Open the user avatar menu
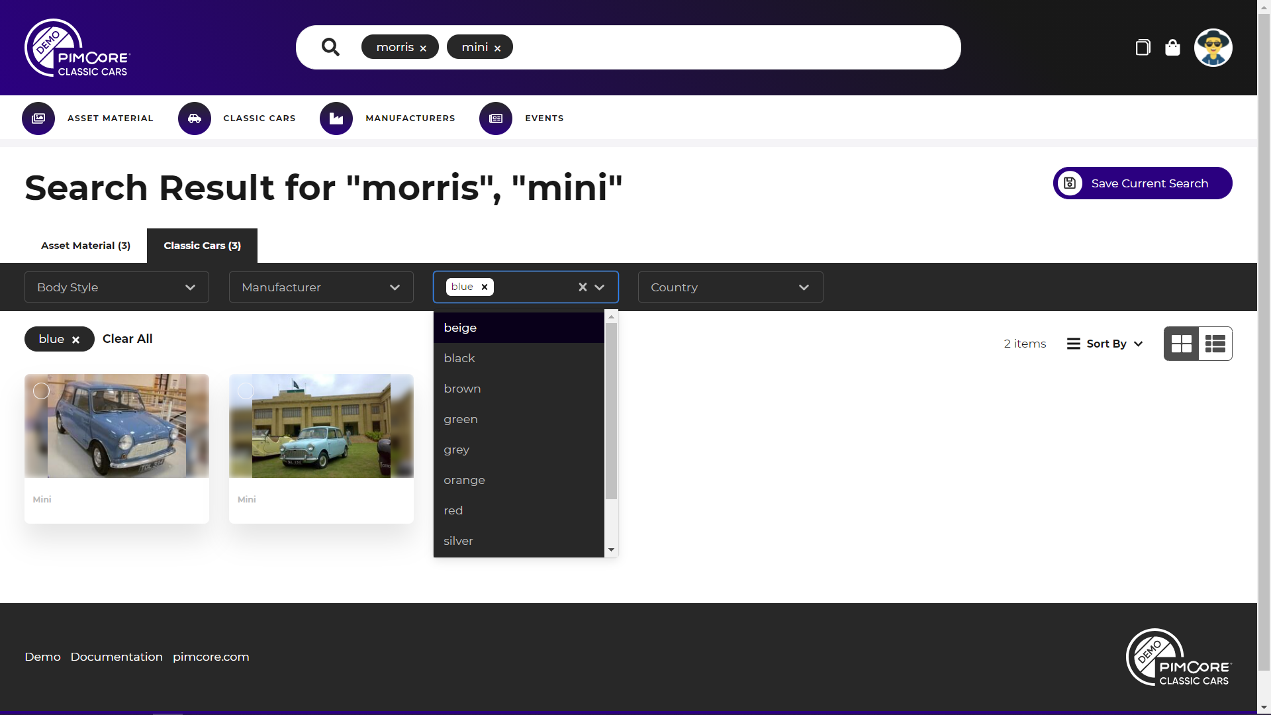The height and width of the screenshot is (715, 1271). point(1213,48)
